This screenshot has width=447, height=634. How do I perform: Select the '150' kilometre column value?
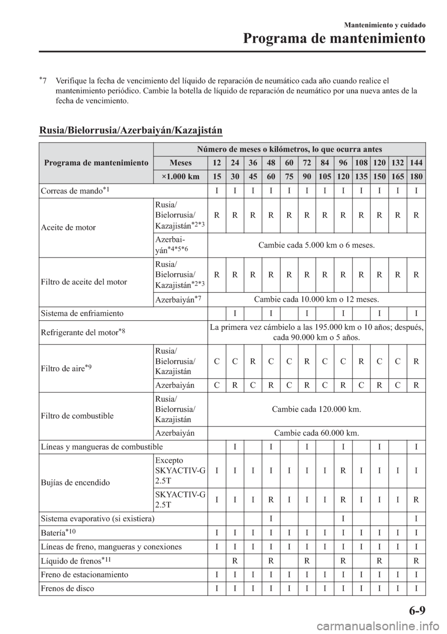click(x=379, y=176)
